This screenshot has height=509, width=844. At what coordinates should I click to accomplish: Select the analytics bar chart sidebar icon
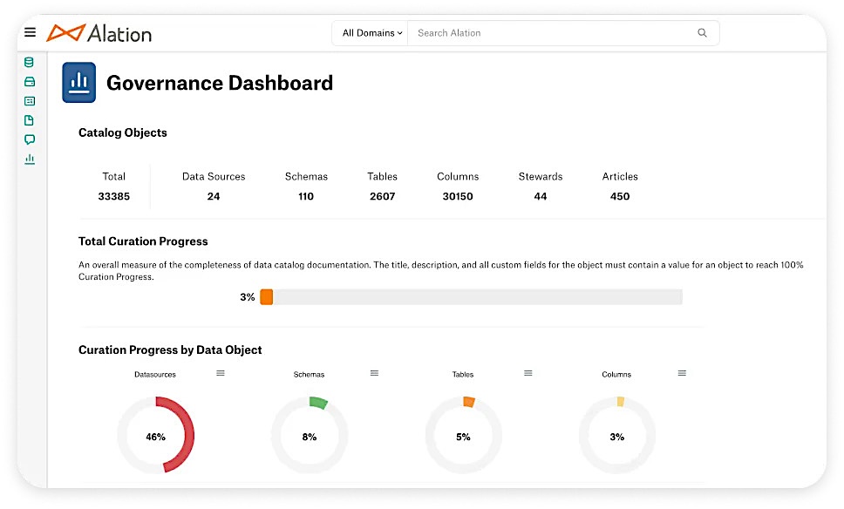click(29, 159)
